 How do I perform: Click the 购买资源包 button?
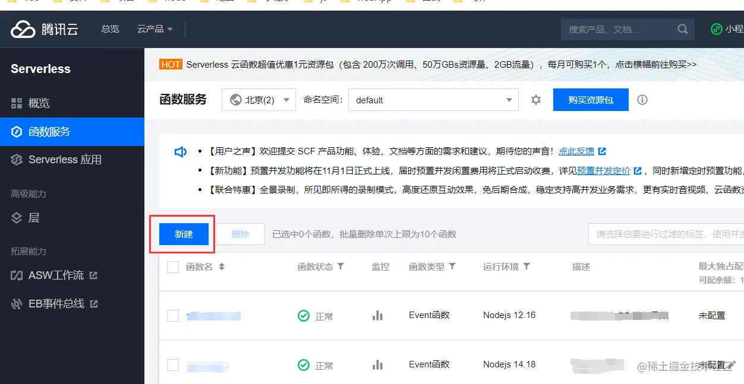point(591,100)
